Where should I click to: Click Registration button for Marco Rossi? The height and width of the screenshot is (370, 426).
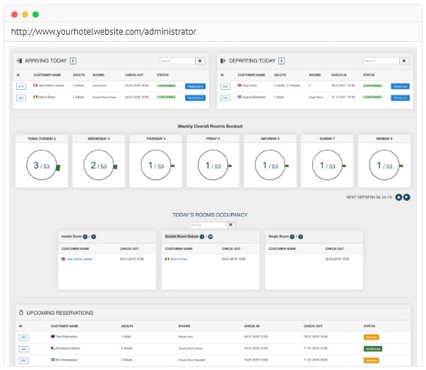pyautogui.click(x=195, y=98)
